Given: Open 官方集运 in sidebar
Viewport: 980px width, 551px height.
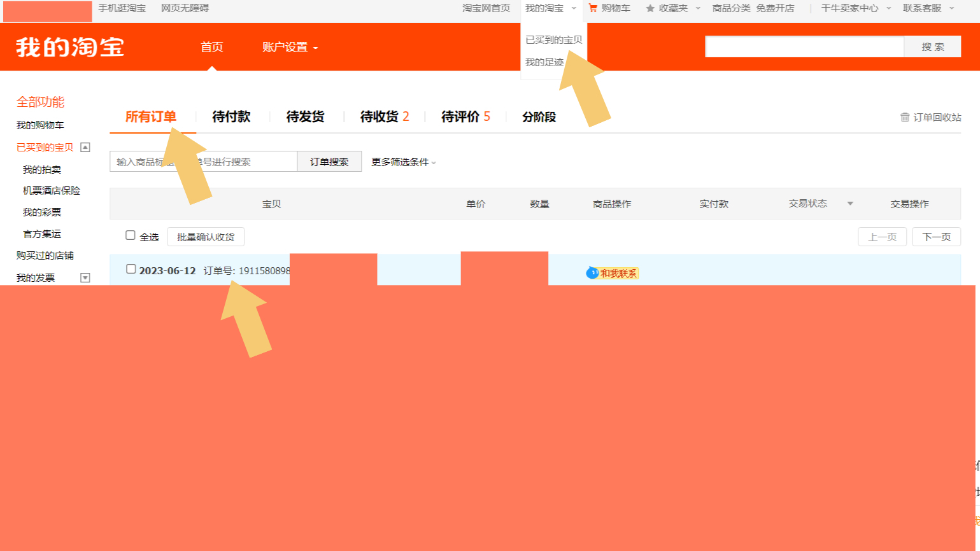Looking at the screenshot, I should (x=42, y=234).
